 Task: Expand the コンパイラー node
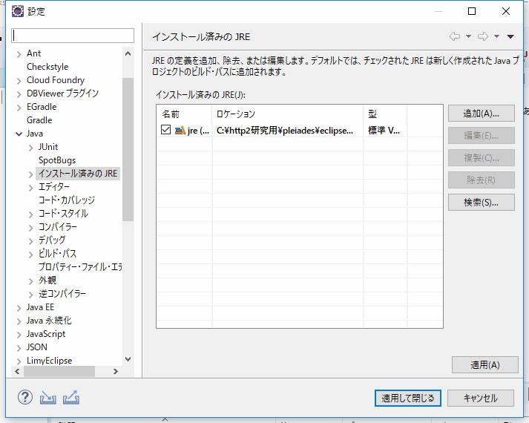(x=31, y=228)
